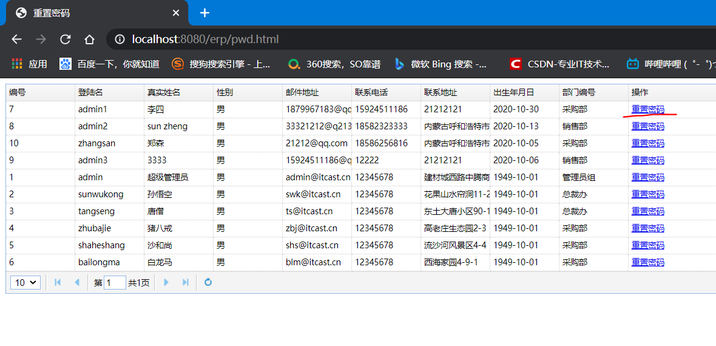716x346 pixels.
Task: Reset password for tangseng
Action: 647,211
